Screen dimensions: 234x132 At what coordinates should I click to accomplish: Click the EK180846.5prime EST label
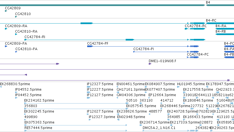pyautogui.click(x=198, y=101)
